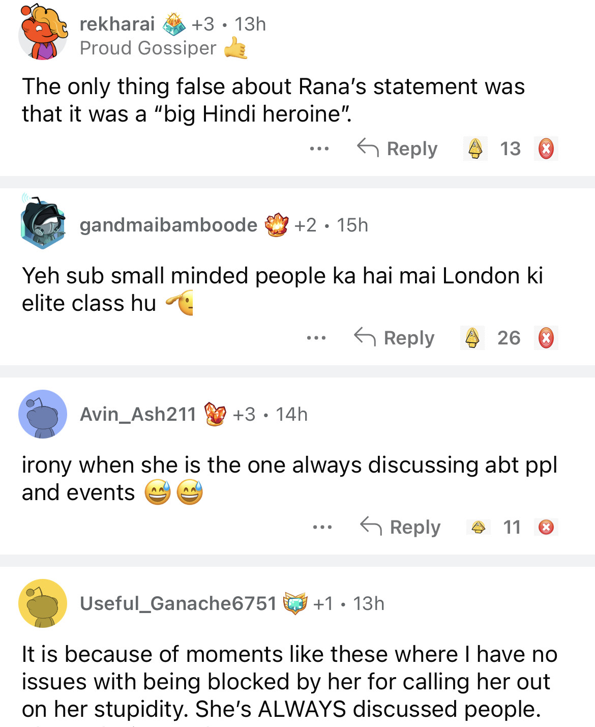Open rekharai's username profile link
Screen dimensions: 595x727
117,24
